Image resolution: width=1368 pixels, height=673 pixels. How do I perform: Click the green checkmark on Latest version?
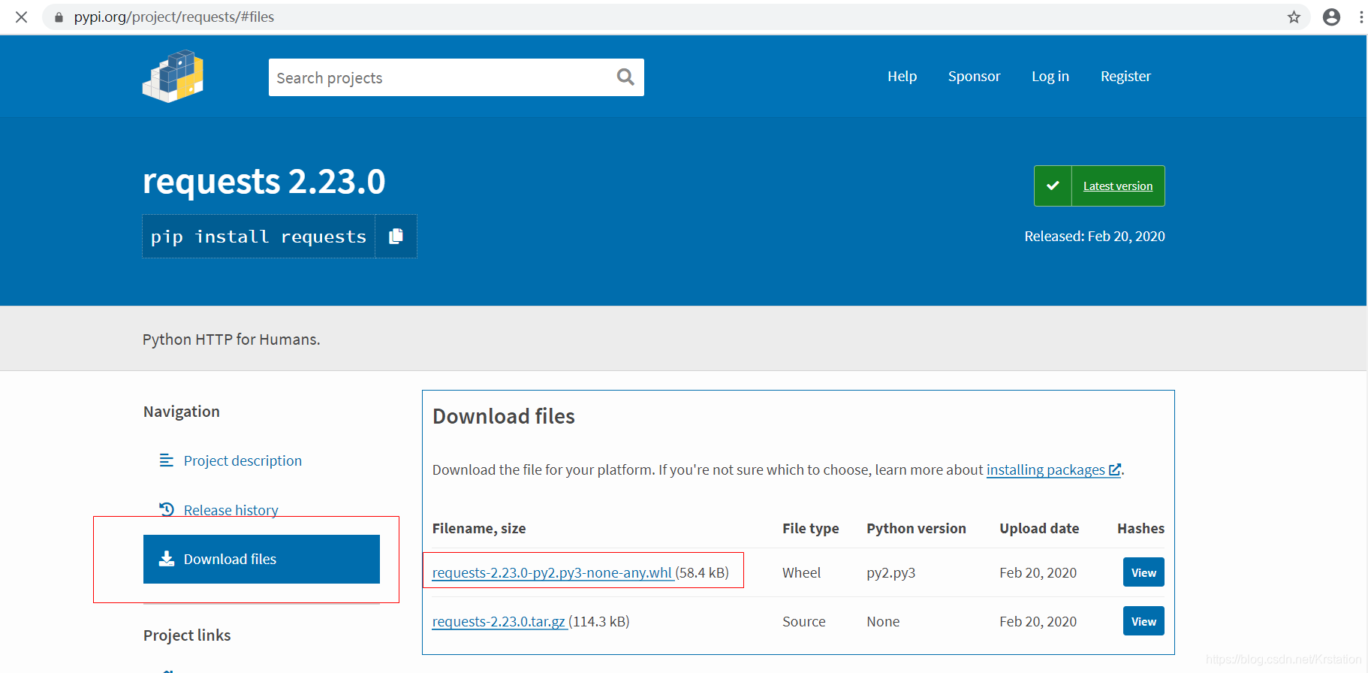[x=1053, y=186]
